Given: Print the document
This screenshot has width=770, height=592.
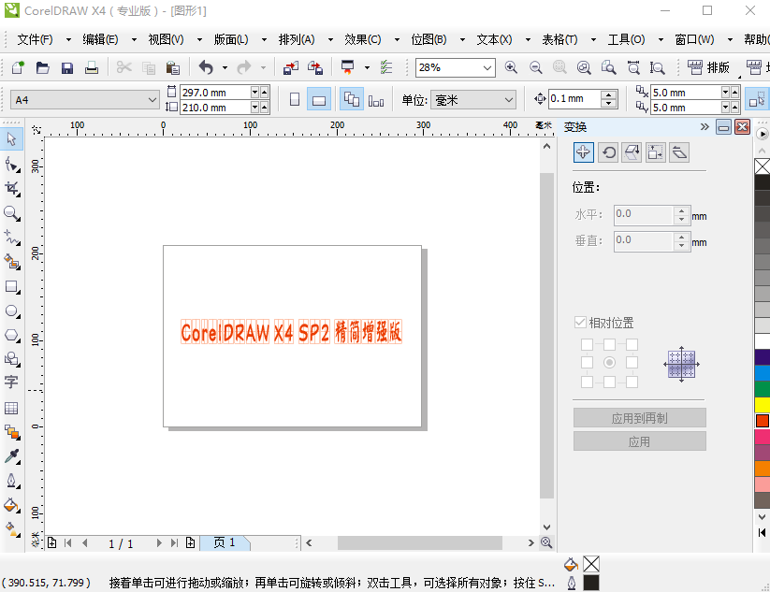Looking at the screenshot, I should point(92,67).
